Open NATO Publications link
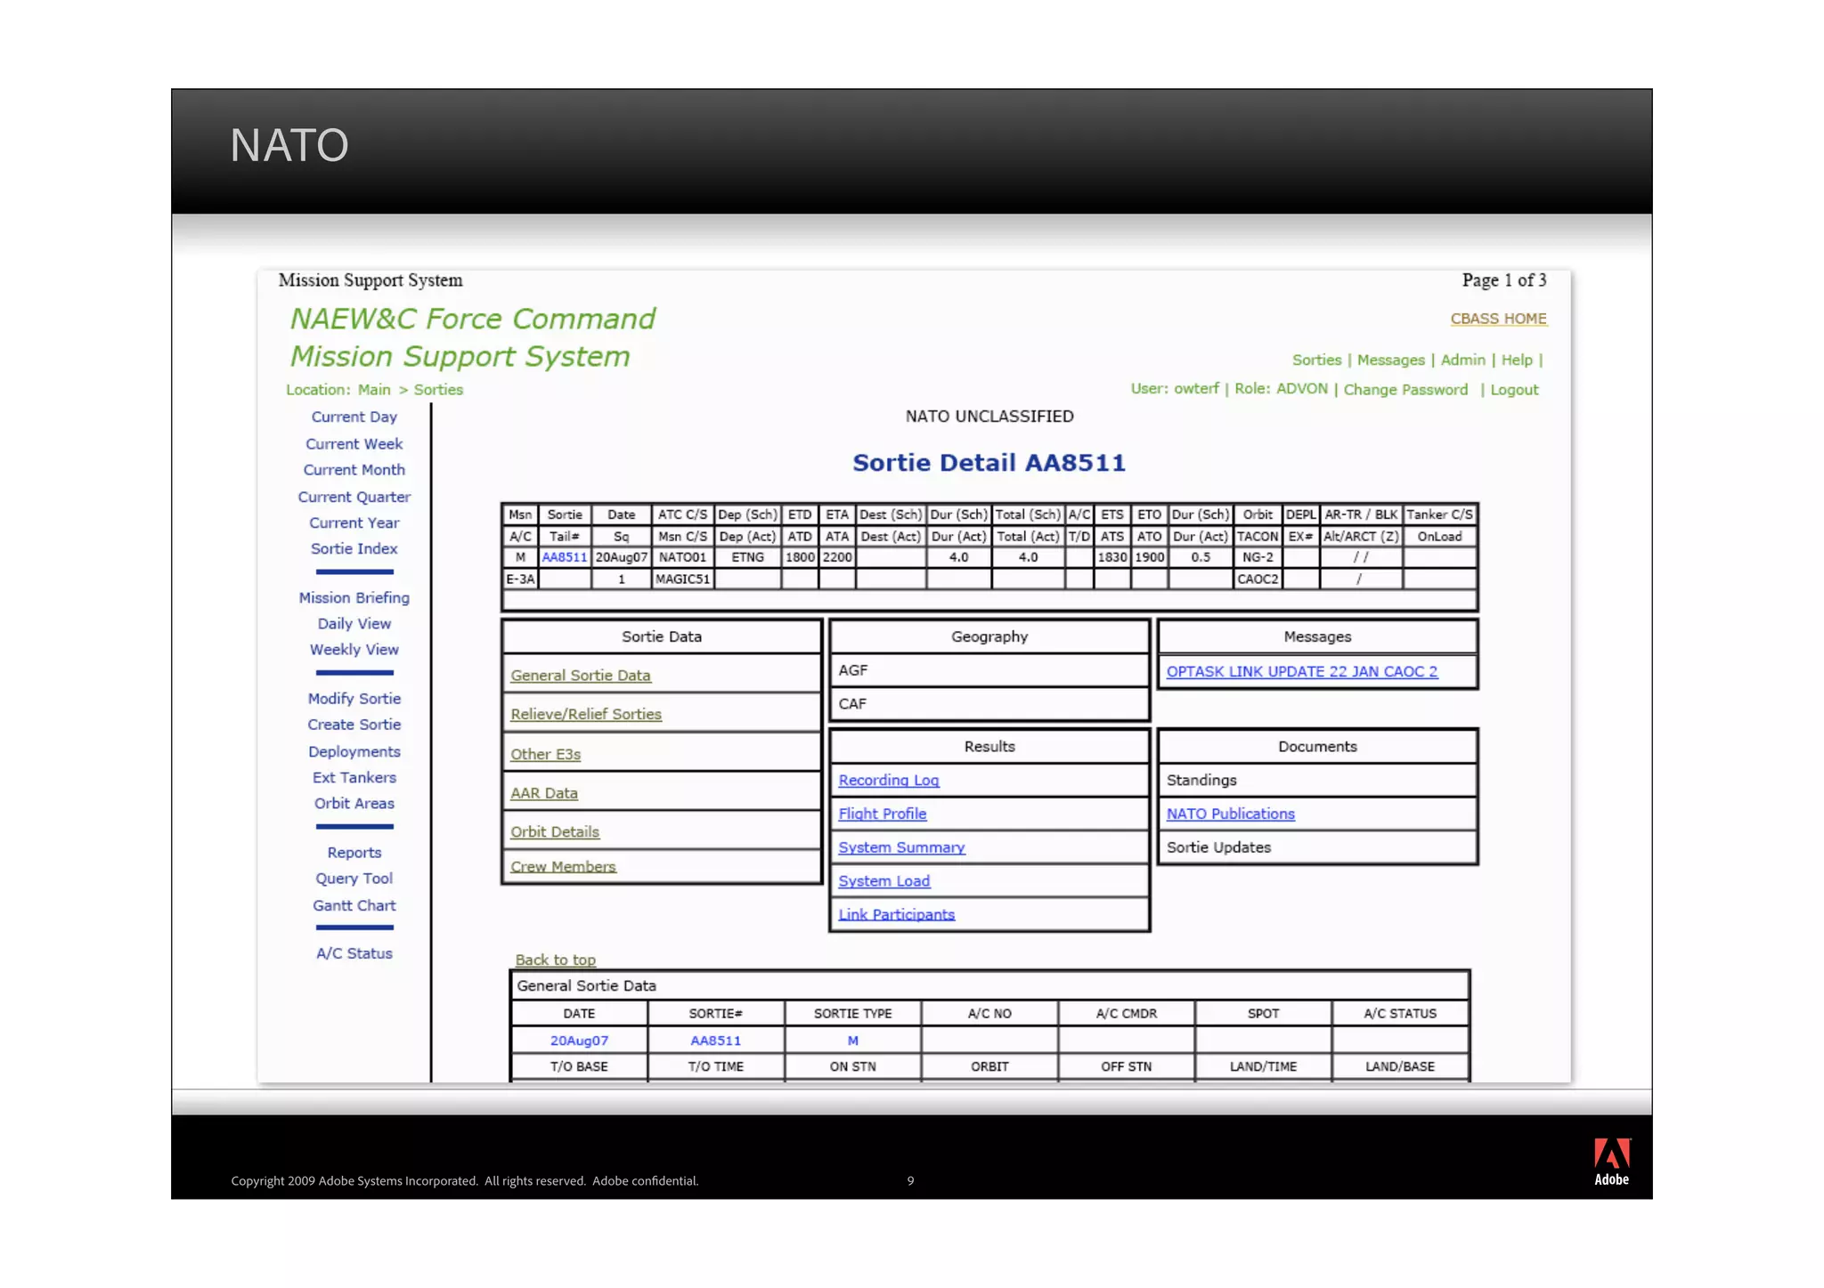This screenshot has width=1824, height=1288. (1231, 814)
